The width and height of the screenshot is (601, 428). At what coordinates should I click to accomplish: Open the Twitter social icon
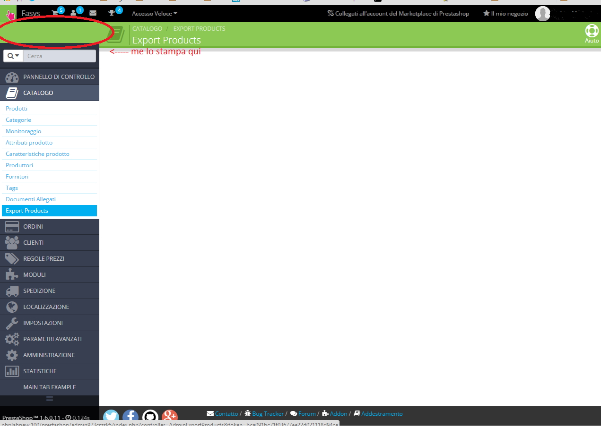point(111,417)
